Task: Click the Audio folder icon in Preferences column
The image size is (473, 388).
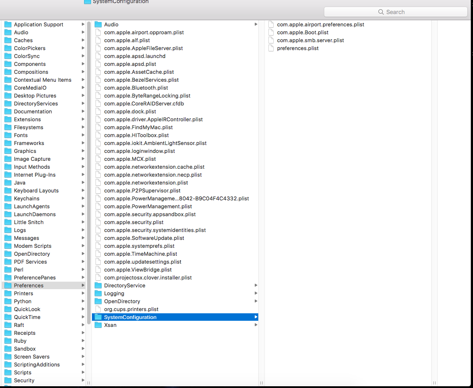Action: point(98,25)
